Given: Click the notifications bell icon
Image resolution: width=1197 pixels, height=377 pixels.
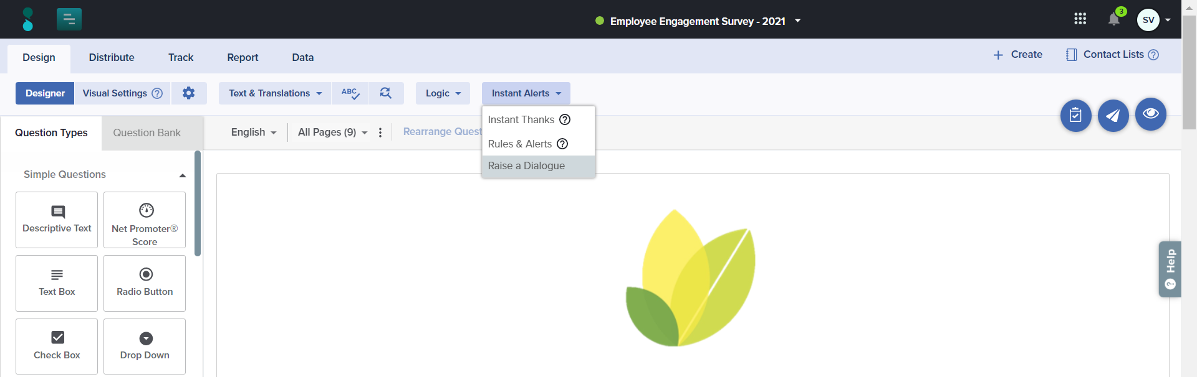Looking at the screenshot, I should tap(1113, 20).
